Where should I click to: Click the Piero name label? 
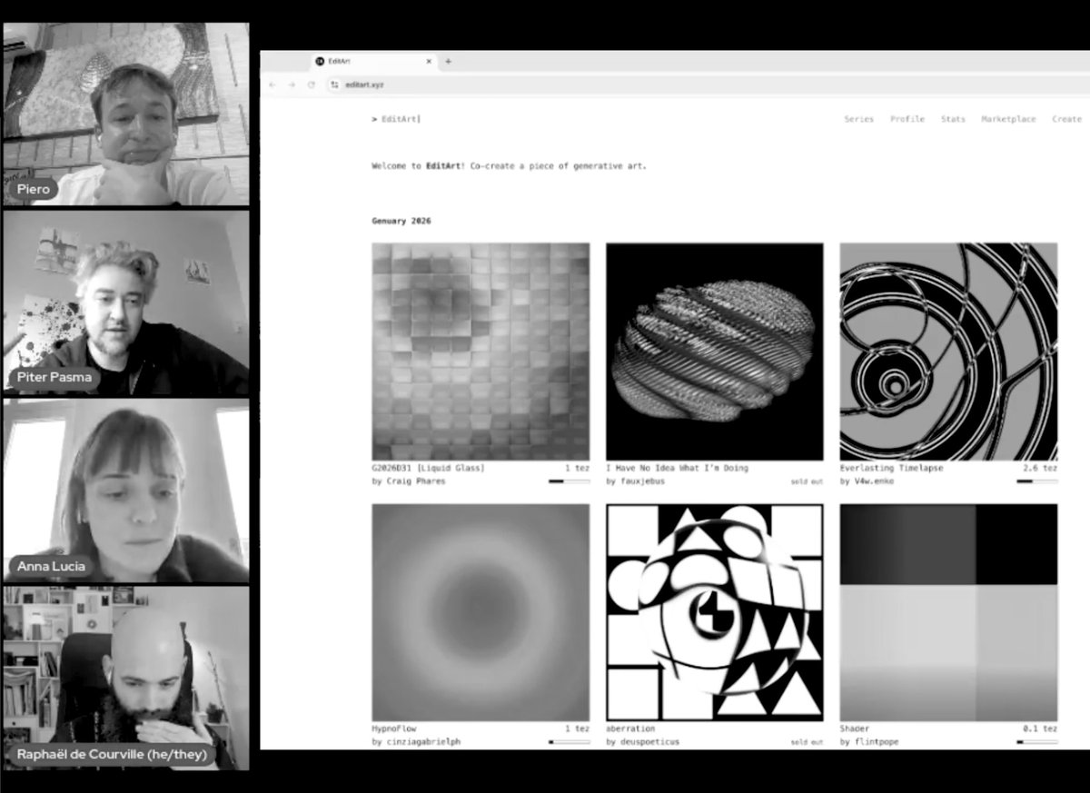point(34,189)
